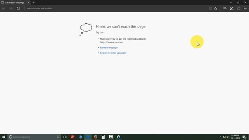Open Task View from the taskbar
Viewport: 249px width, 140px height.
[x=65, y=137]
